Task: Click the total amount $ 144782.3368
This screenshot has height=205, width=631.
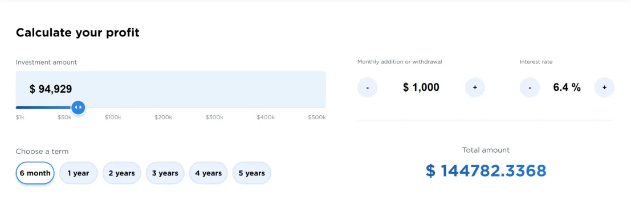Action: coord(486,171)
